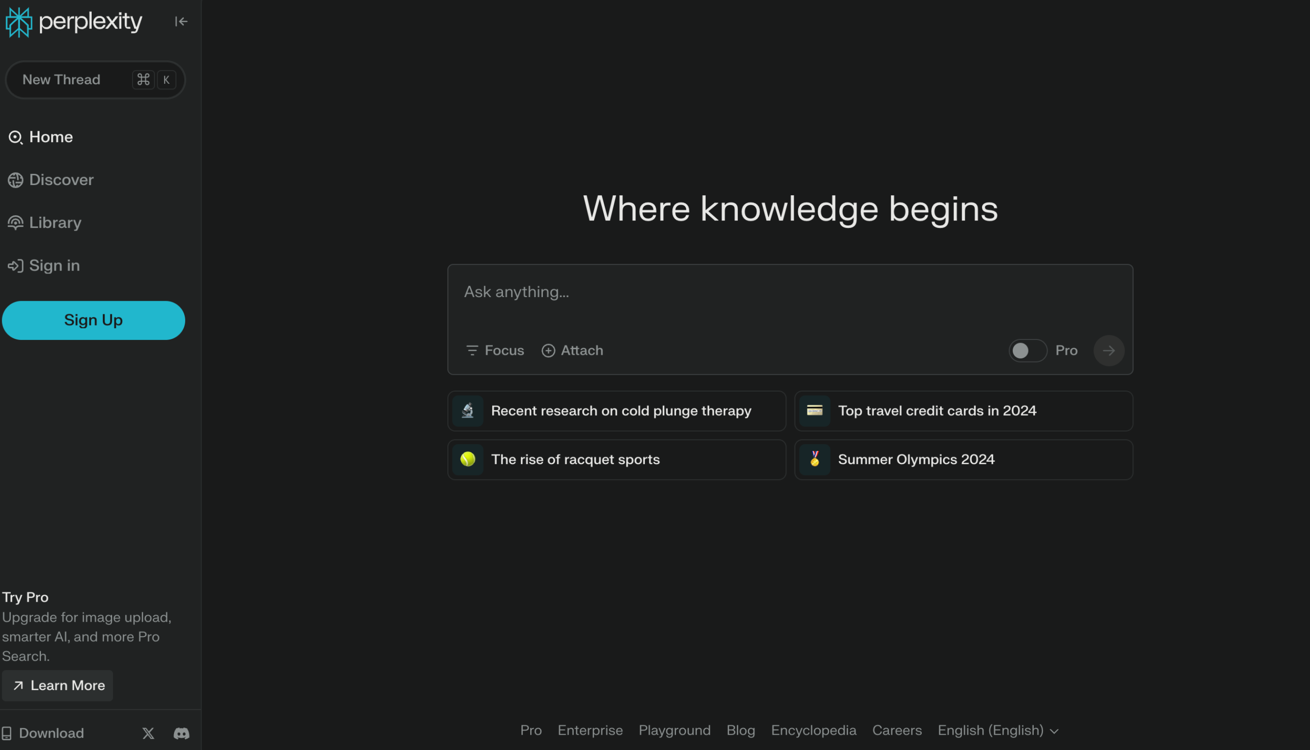The height and width of the screenshot is (750, 1310).
Task: Click Learn More about Pro
Action: [x=58, y=686]
